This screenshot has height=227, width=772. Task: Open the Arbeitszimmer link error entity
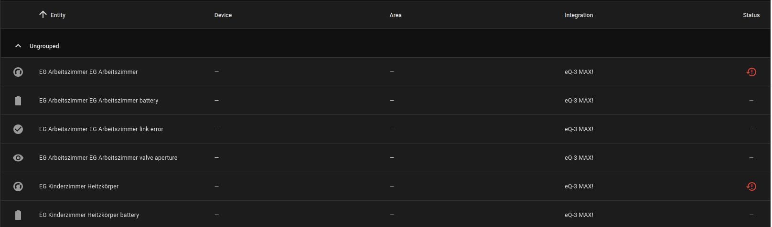coord(101,129)
